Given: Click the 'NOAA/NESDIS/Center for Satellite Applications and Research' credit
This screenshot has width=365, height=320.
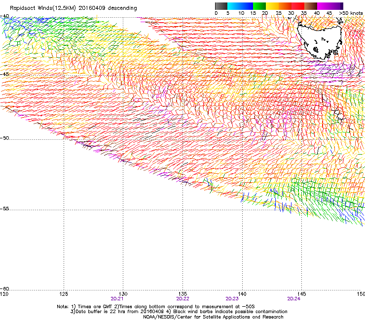Looking at the screenshot, I should pyautogui.click(x=213, y=317).
